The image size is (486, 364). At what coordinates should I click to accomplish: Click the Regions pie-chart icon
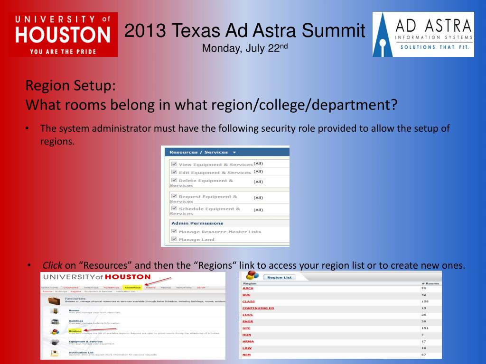click(54, 331)
